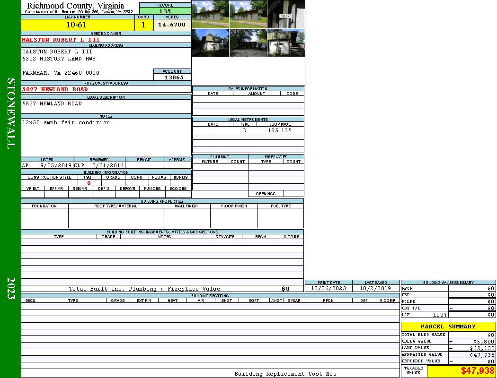Select legal description 5827 NEWLAND ROAD
Image resolution: width=497 pixels, height=378 pixels.
coord(52,103)
